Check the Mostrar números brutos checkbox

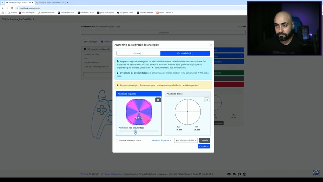(118, 140)
